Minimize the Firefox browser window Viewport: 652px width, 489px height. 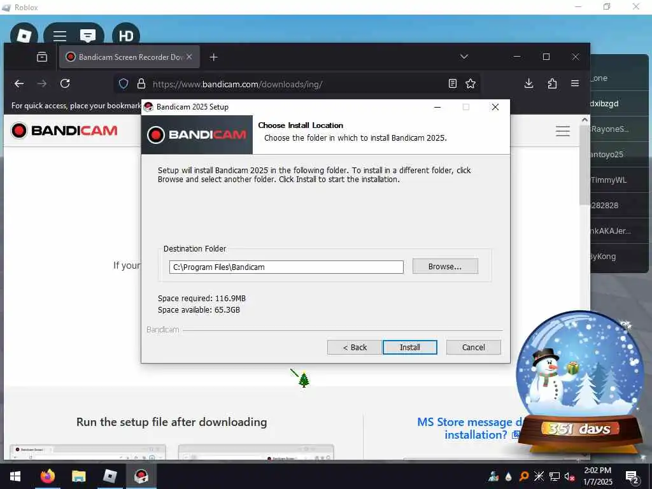(517, 57)
